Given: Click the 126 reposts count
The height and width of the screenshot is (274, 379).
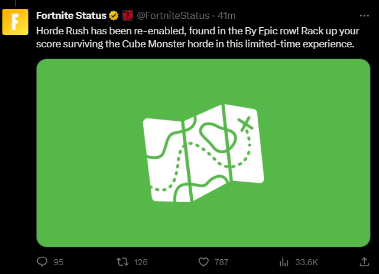Looking at the screenshot, I should tap(141, 262).
